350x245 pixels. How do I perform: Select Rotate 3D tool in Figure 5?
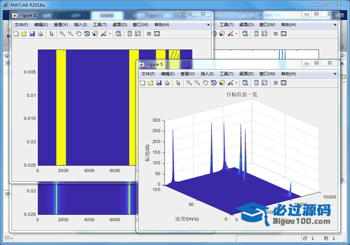213,83
